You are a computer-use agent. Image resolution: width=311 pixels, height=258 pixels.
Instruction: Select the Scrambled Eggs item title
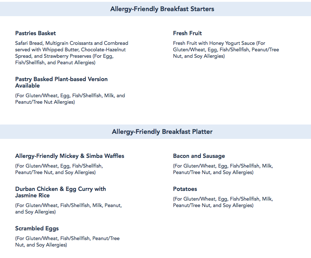(37, 229)
